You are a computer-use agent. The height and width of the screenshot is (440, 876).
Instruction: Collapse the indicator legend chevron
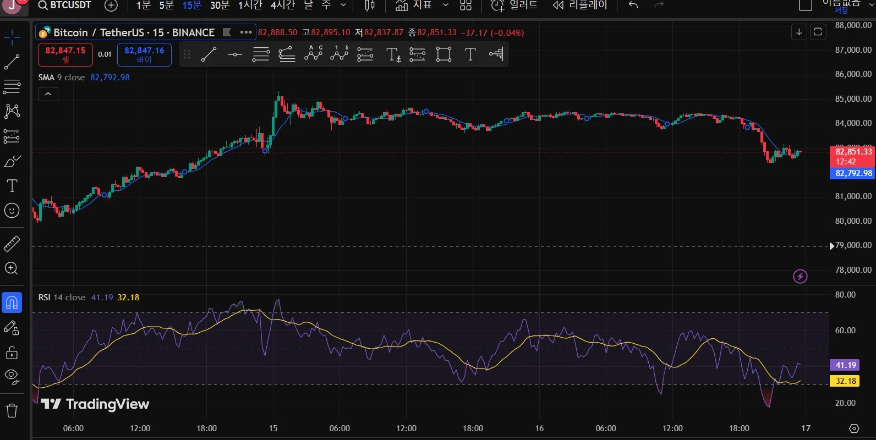click(x=48, y=94)
